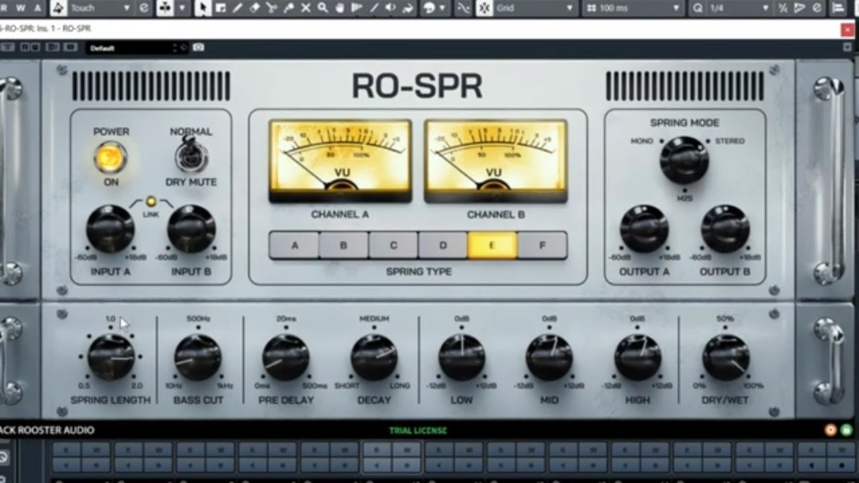Image resolution: width=859 pixels, height=483 pixels.
Task: Pick the Mute X tool
Action: (305, 8)
